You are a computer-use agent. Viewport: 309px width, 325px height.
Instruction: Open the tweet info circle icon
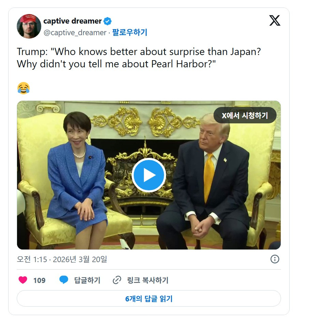pos(275,259)
